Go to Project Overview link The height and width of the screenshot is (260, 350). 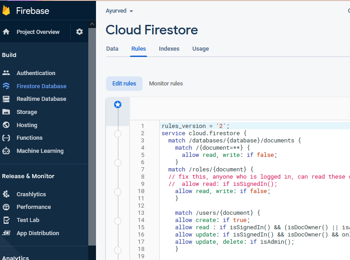coord(38,32)
